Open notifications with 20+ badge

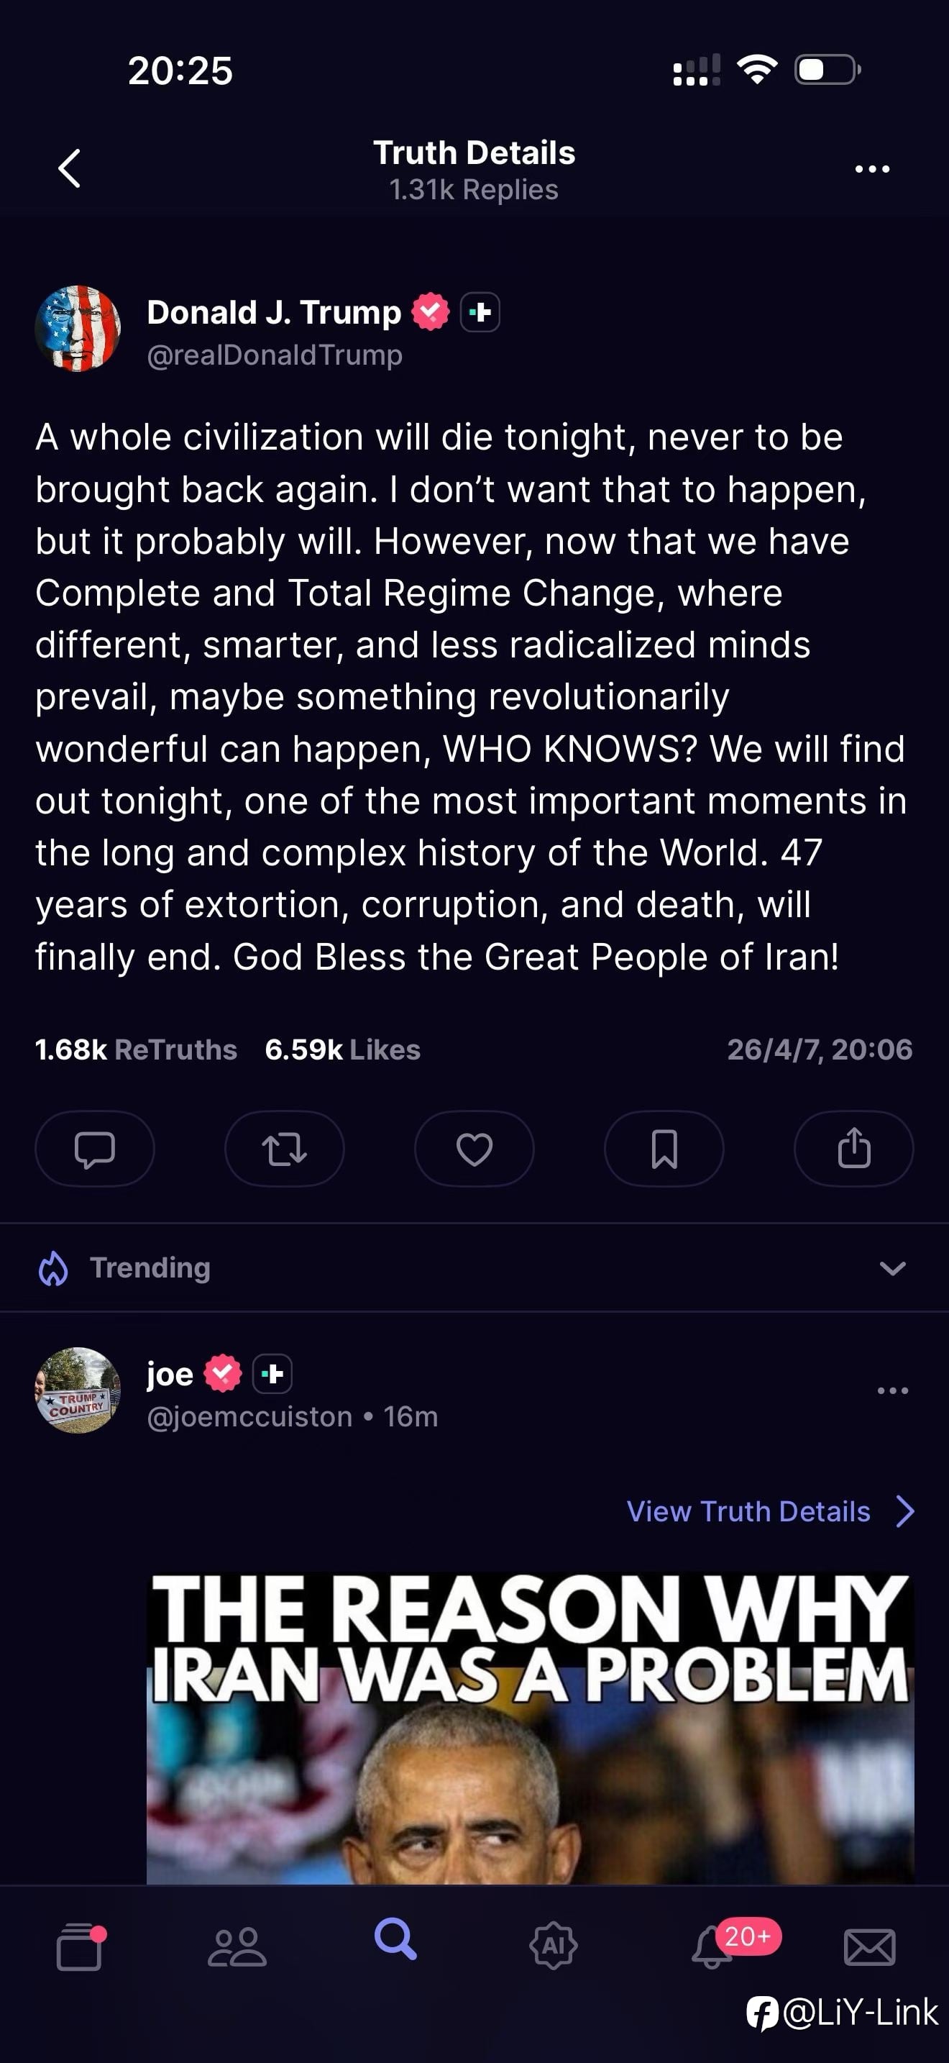coord(712,1946)
